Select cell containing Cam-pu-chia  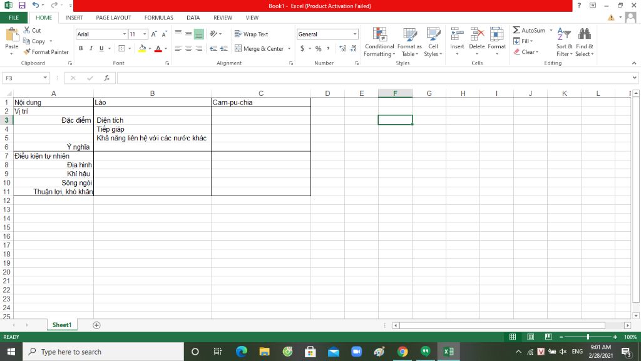[261, 102]
